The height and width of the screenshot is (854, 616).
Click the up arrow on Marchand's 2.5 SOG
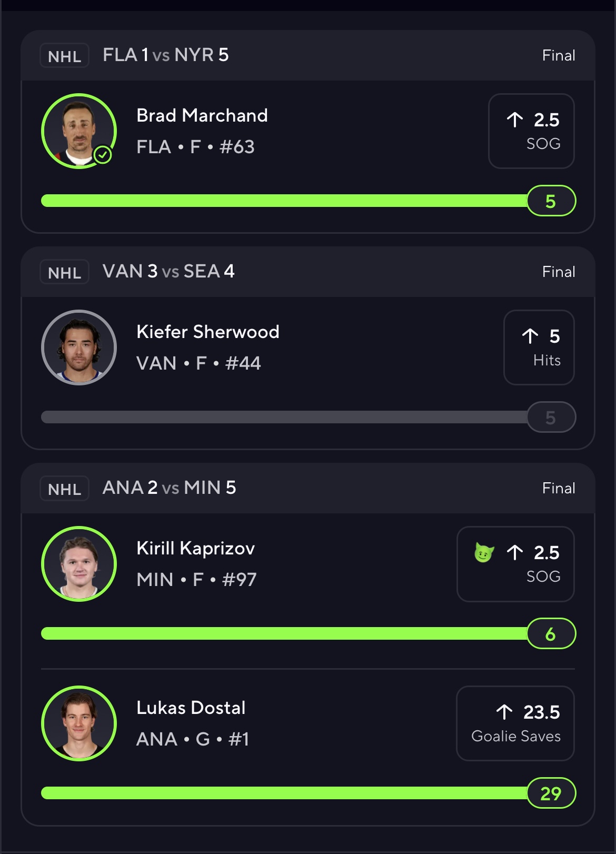[x=515, y=120]
